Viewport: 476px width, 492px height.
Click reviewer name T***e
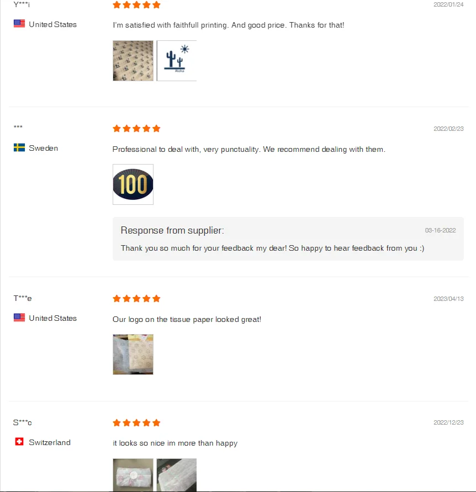tap(23, 299)
